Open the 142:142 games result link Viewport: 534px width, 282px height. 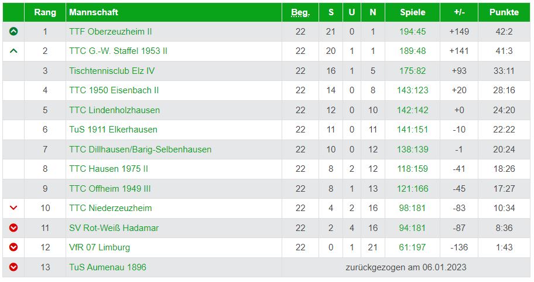tap(412, 110)
